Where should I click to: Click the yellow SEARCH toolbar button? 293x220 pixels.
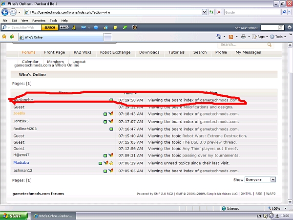[49, 27]
